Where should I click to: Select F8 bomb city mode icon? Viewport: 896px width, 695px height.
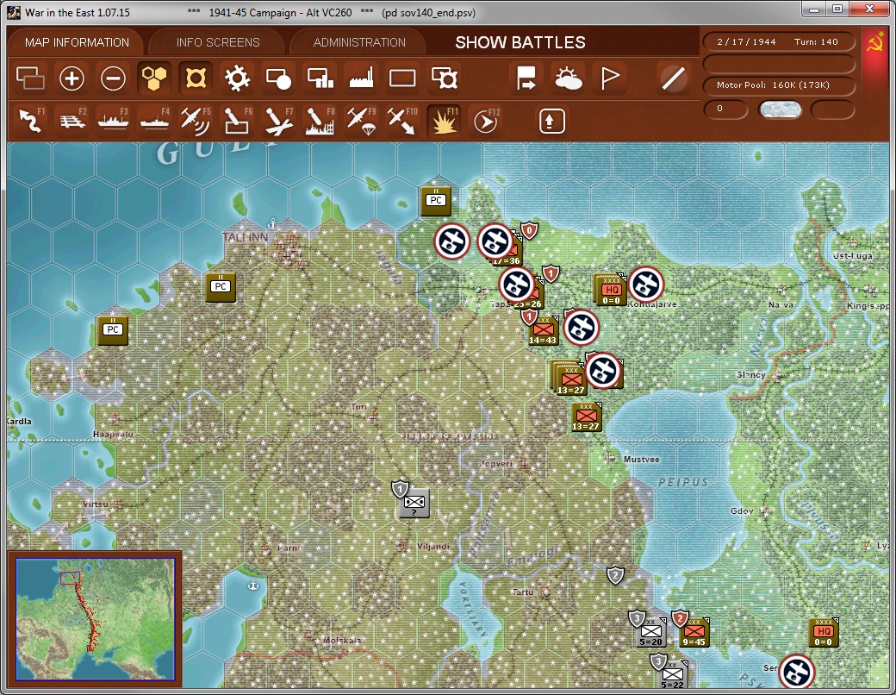[x=320, y=121]
